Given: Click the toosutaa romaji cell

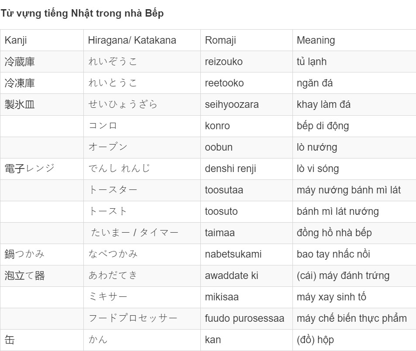Looking at the screenshot, I should (x=247, y=190).
